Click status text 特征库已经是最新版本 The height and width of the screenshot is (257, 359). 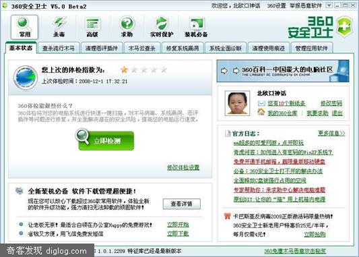click(154, 251)
